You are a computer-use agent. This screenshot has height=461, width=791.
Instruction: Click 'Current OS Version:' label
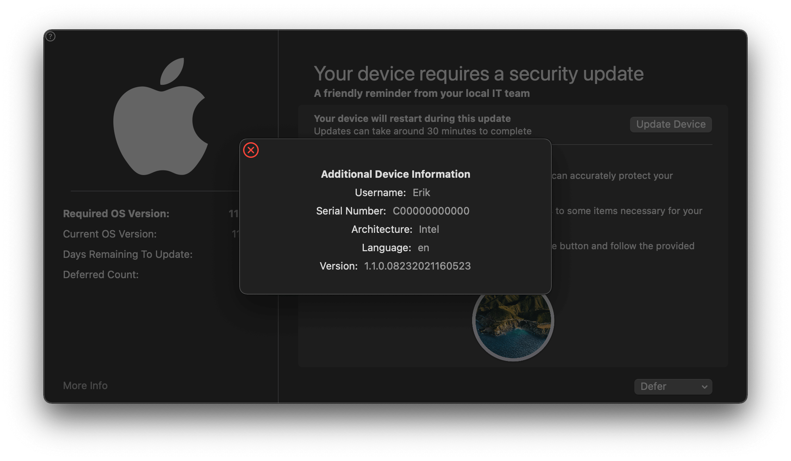pyautogui.click(x=110, y=234)
